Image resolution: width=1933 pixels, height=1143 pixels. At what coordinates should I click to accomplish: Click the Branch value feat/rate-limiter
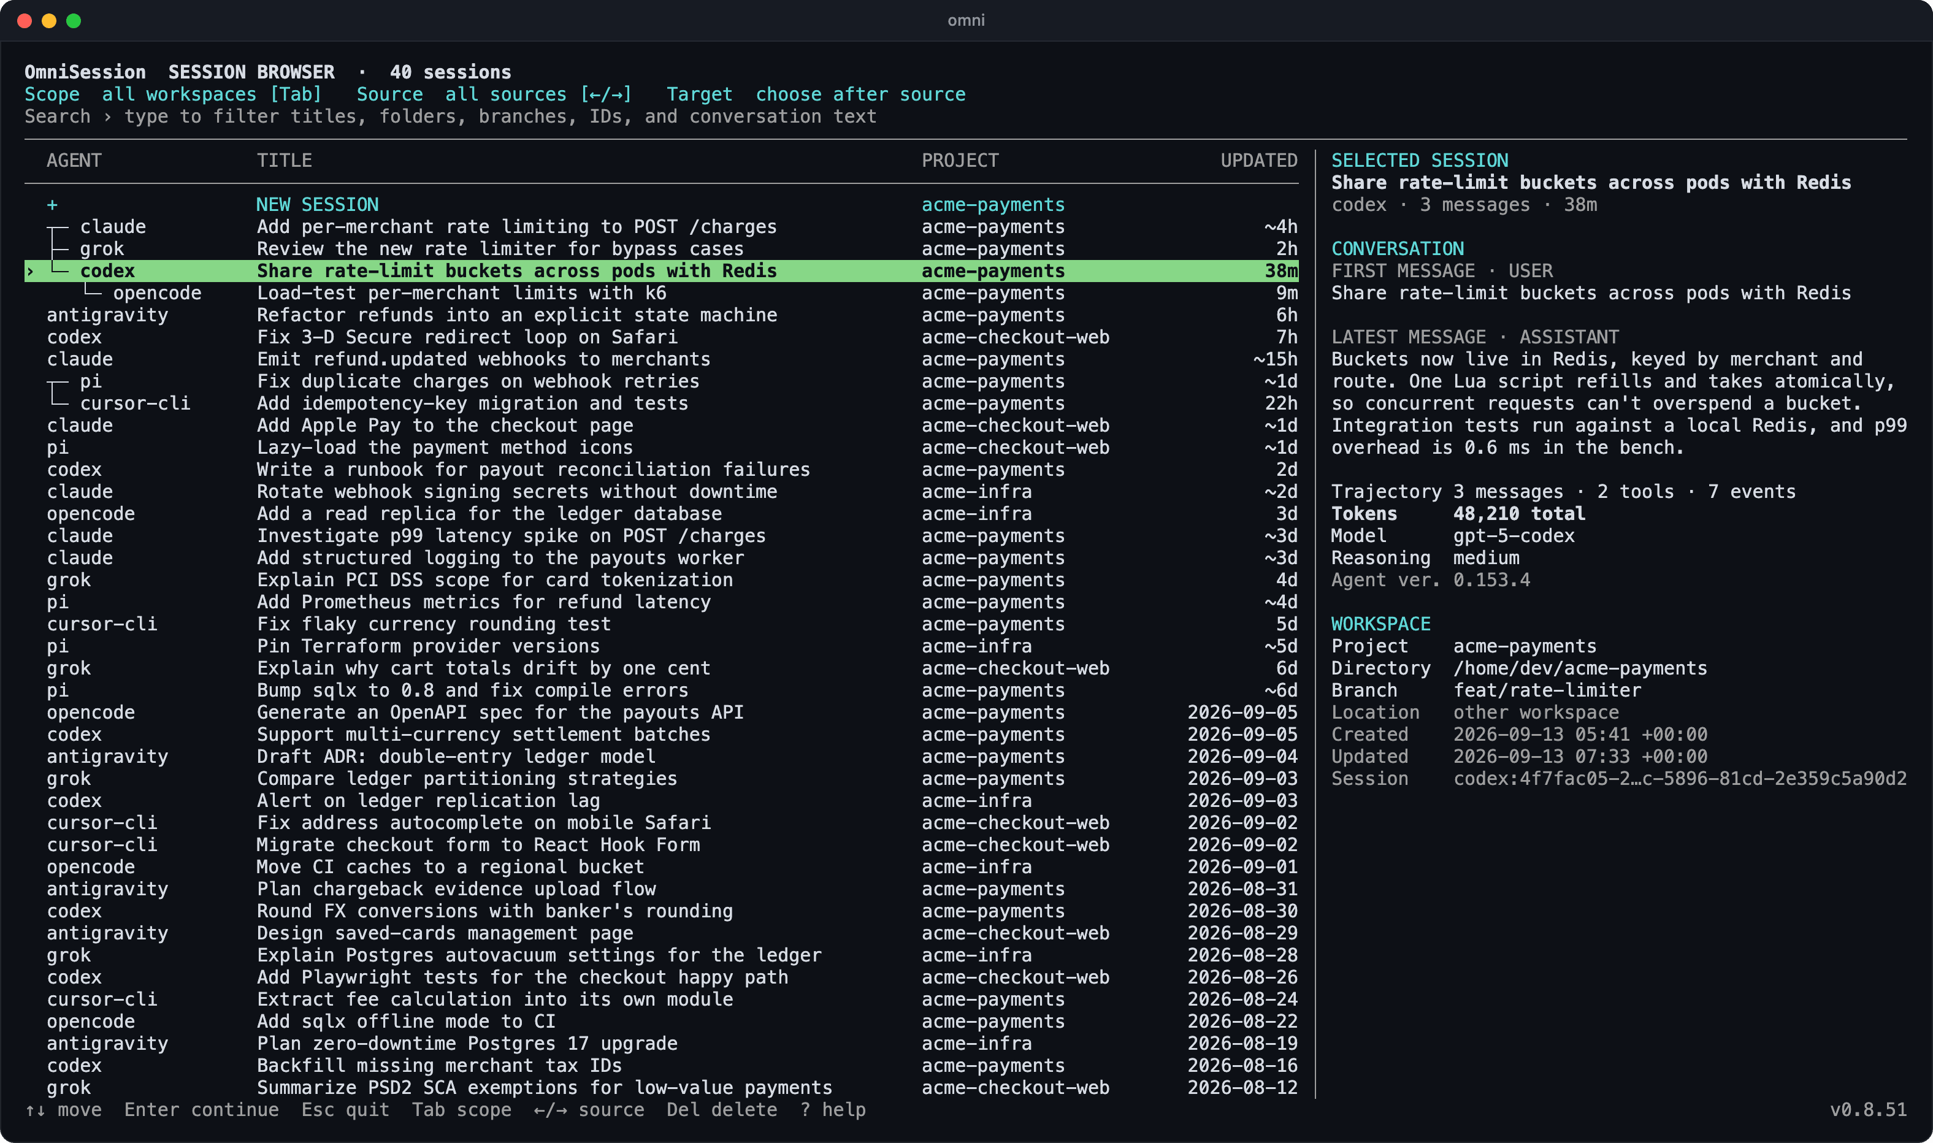[1547, 691]
